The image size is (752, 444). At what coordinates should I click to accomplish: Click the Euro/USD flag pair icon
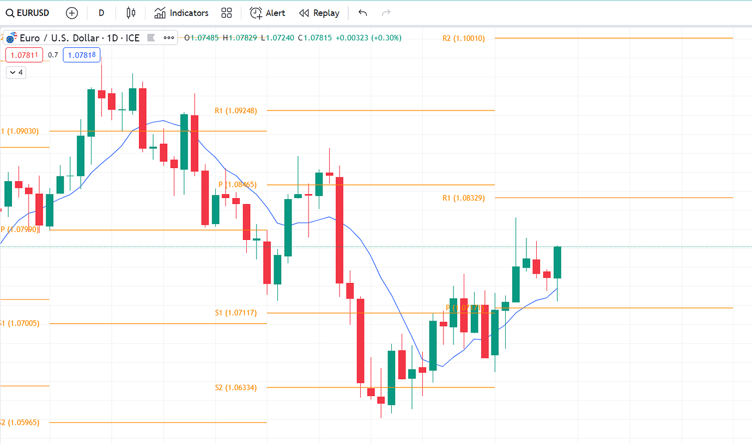point(12,38)
